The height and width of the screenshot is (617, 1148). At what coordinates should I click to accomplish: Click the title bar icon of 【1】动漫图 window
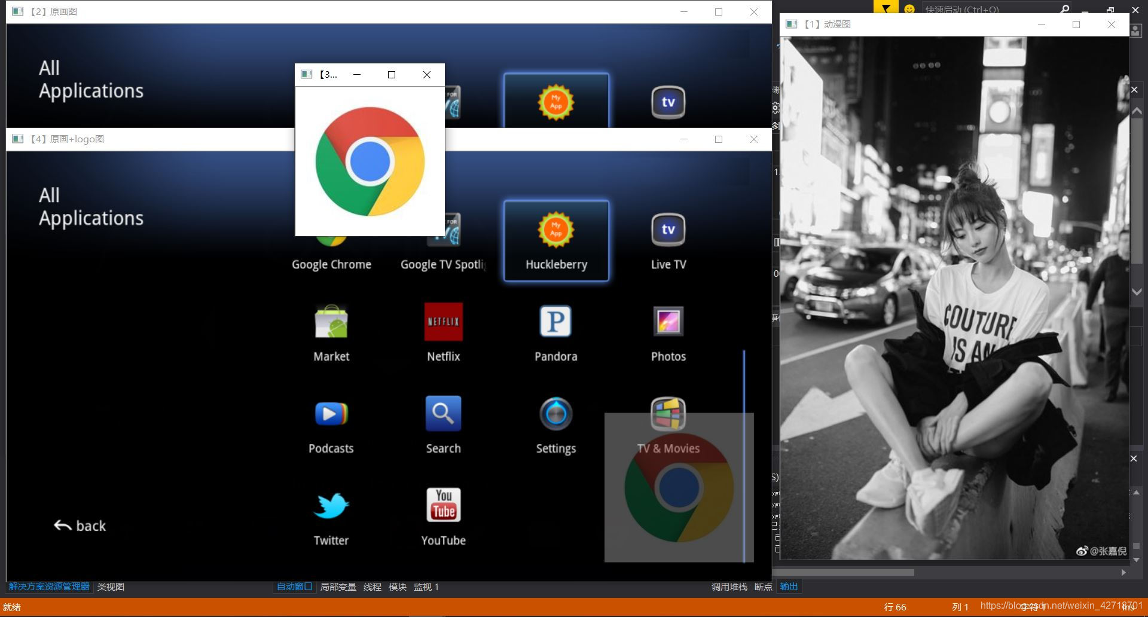click(792, 24)
